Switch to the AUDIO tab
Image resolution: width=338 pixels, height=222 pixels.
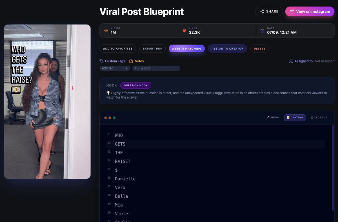click(273, 117)
